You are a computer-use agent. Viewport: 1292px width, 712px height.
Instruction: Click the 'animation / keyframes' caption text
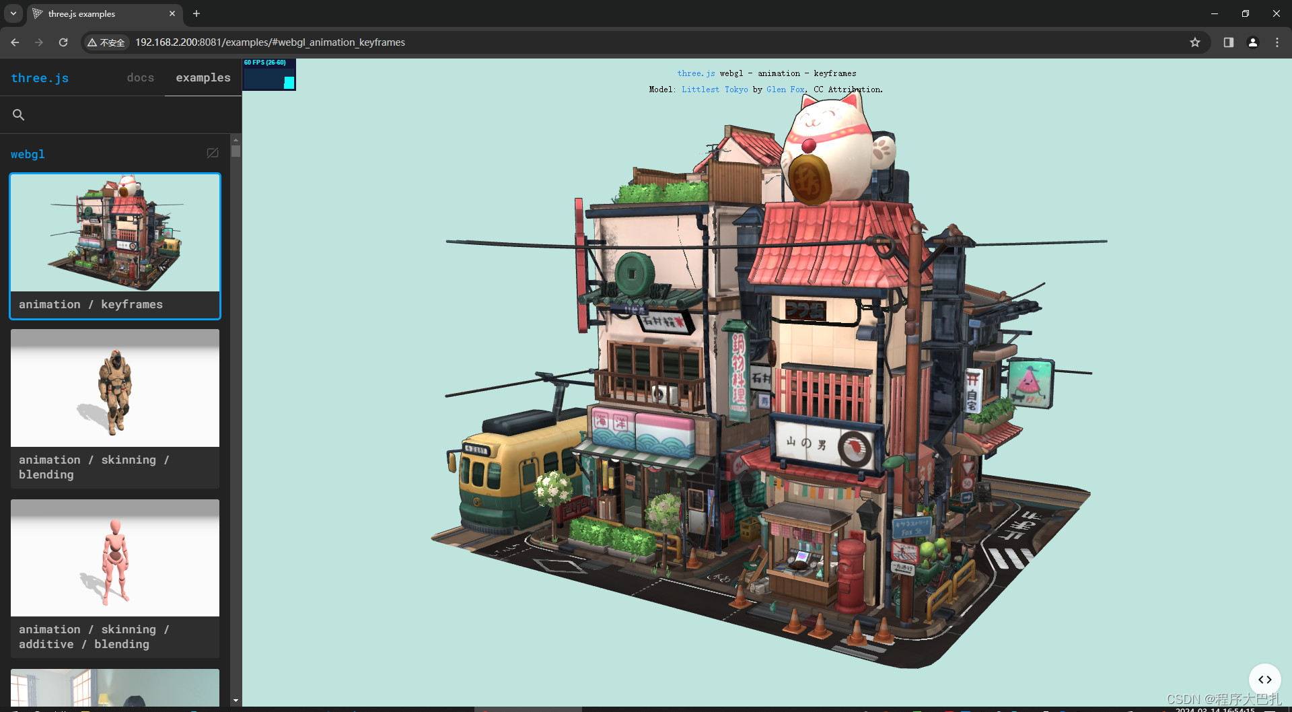[x=91, y=305]
